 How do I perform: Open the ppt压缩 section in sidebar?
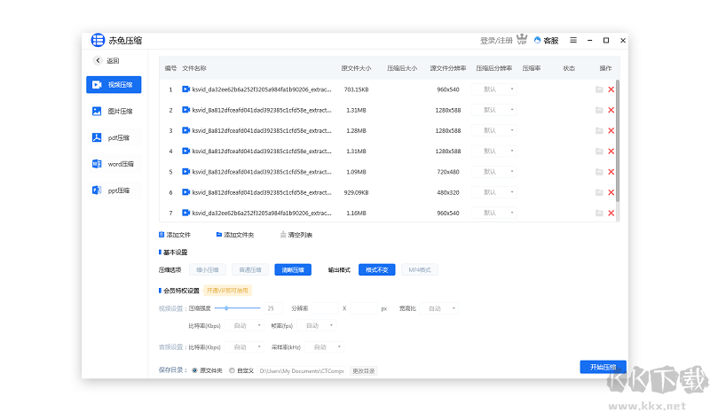[113, 190]
